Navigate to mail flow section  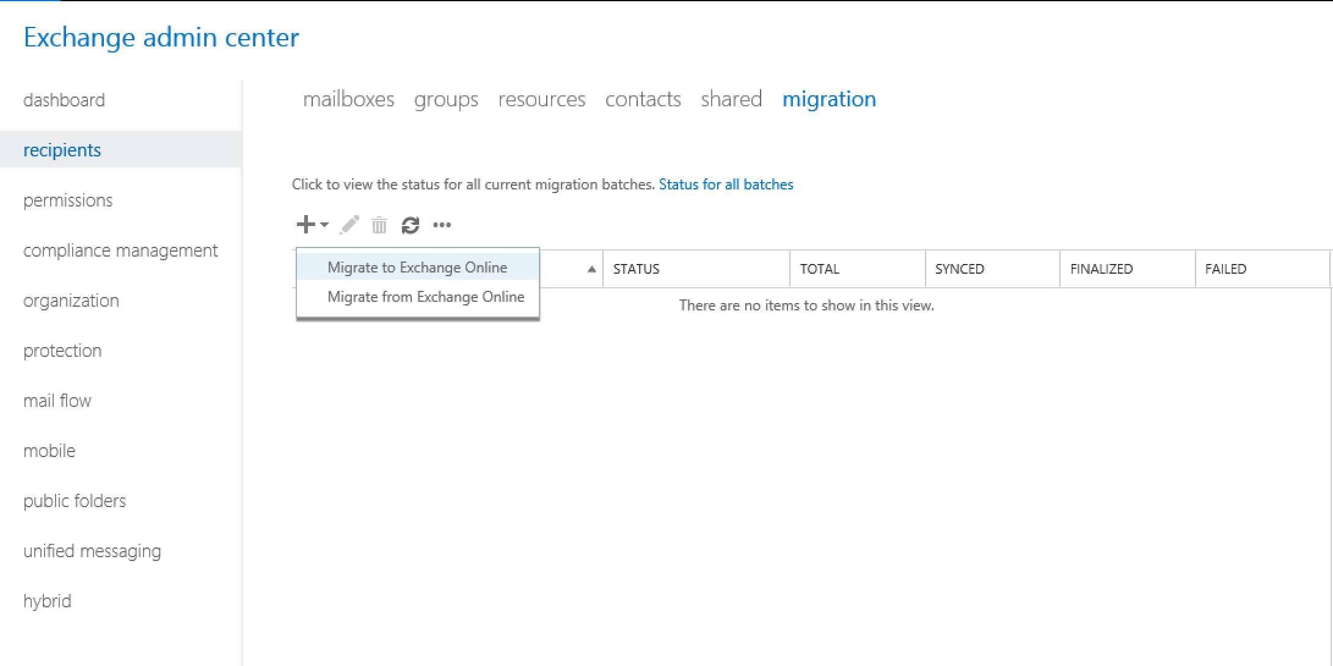(x=57, y=401)
